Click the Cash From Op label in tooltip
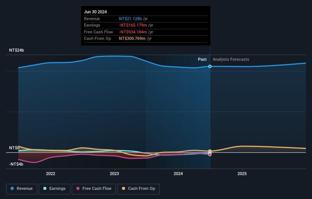Image resolution: width=312 pixels, height=199 pixels. coord(98,39)
